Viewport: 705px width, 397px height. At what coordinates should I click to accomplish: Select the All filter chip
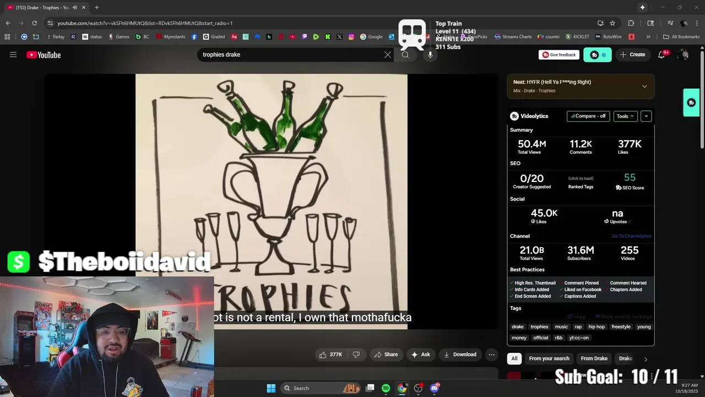[x=514, y=358]
